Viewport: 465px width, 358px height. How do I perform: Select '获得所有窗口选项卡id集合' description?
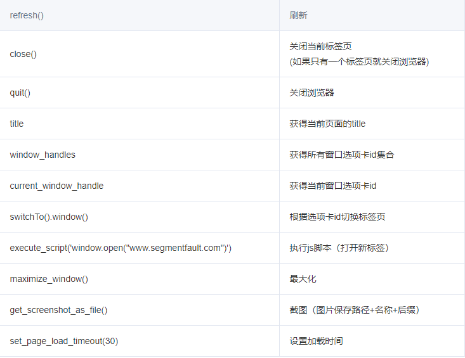click(342, 155)
